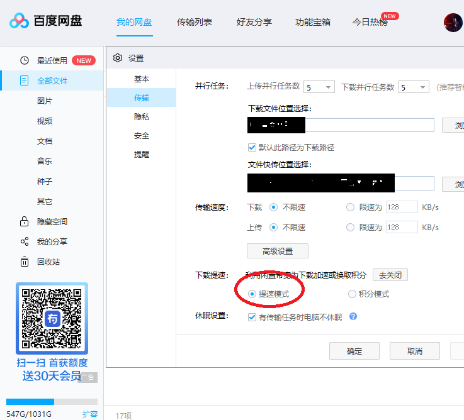Click 17项 item count in status bar
This screenshot has width=464, height=420.
pyautogui.click(x=123, y=416)
